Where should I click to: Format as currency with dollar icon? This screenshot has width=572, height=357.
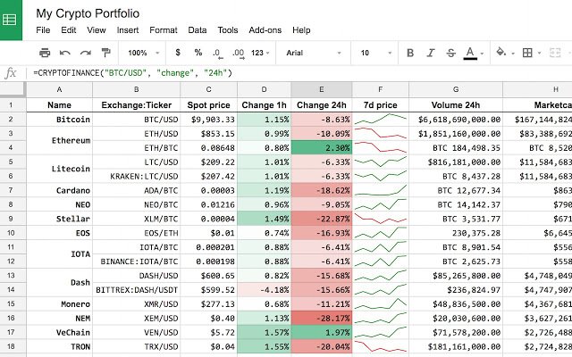[178, 53]
